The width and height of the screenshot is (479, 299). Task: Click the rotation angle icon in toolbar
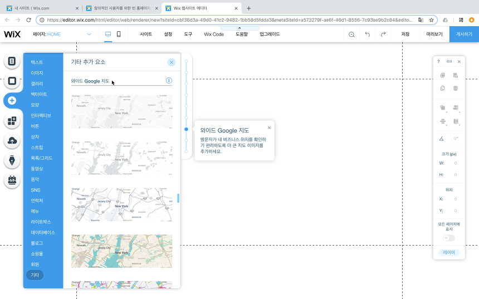(x=442, y=139)
